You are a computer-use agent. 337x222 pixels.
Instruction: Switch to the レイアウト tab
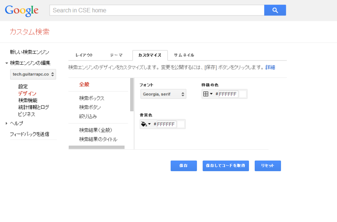click(x=84, y=55)
